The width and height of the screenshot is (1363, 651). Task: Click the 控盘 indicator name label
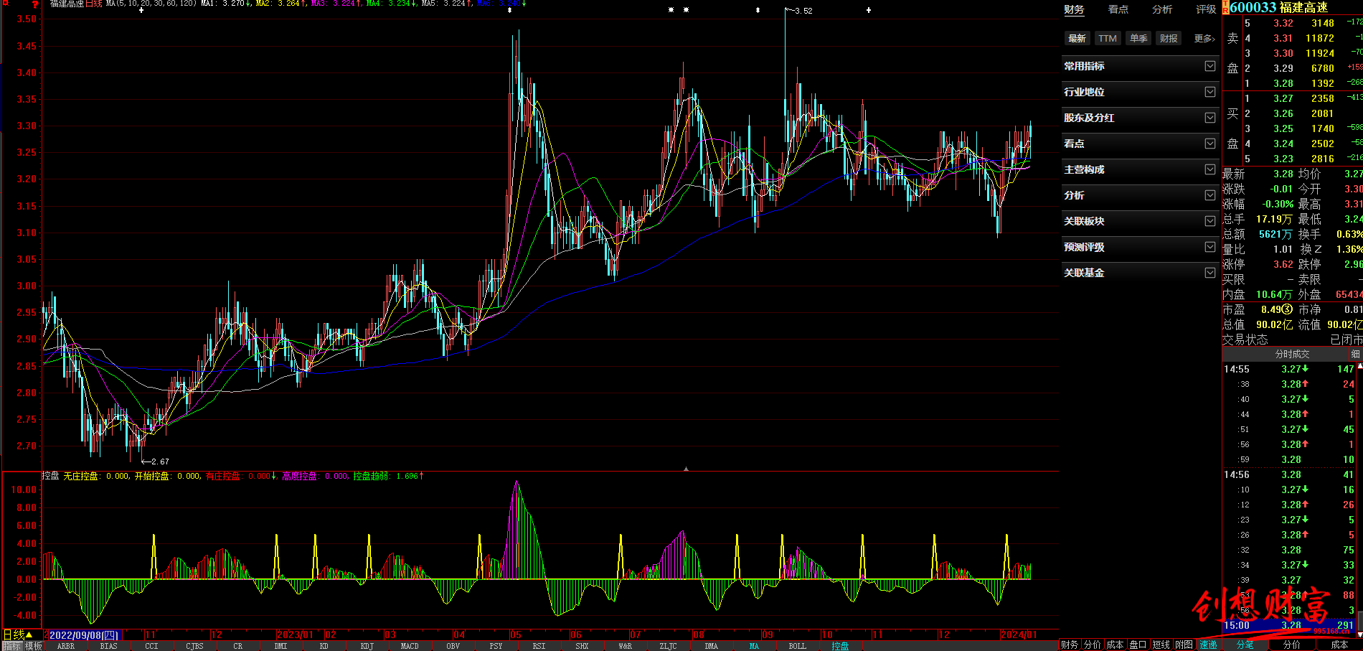coord(50,476)
